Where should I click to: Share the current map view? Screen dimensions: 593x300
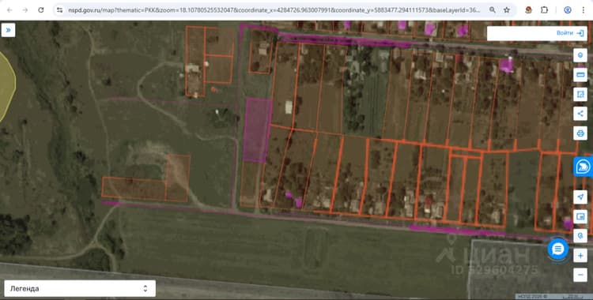(x=580, y=114)
